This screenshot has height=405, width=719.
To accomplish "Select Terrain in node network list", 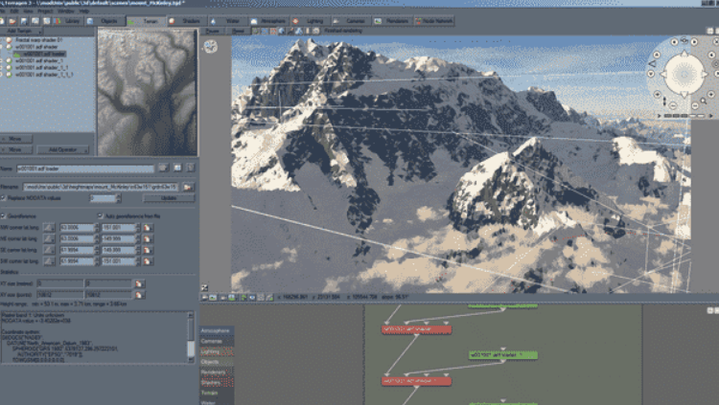I will 217,394.
